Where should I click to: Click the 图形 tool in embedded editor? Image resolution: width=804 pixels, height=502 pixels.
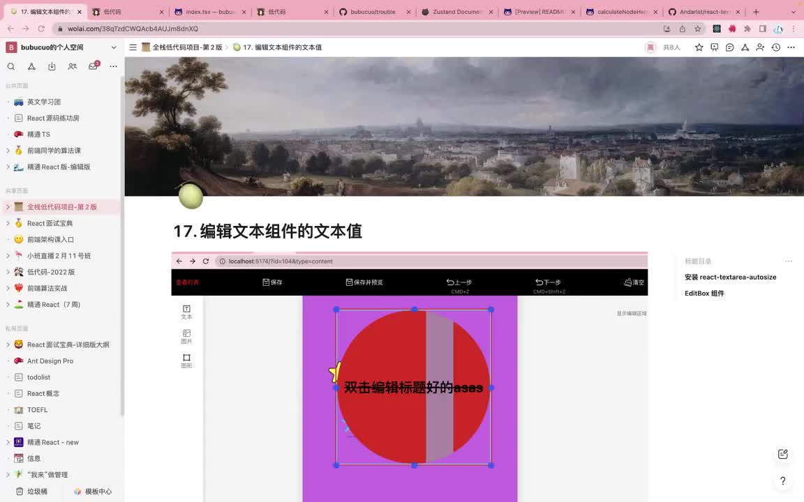click(186, 361)
